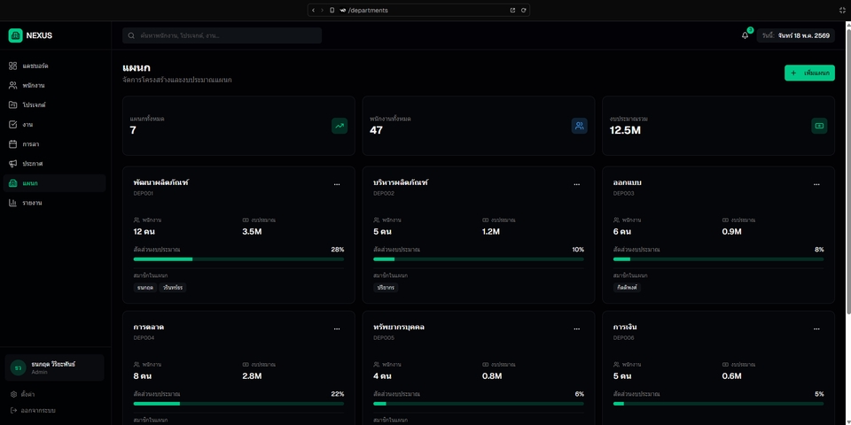The width and height of the screenshot is (851, 425).
Task: Click browser back arrow
Action: point(313,11)
